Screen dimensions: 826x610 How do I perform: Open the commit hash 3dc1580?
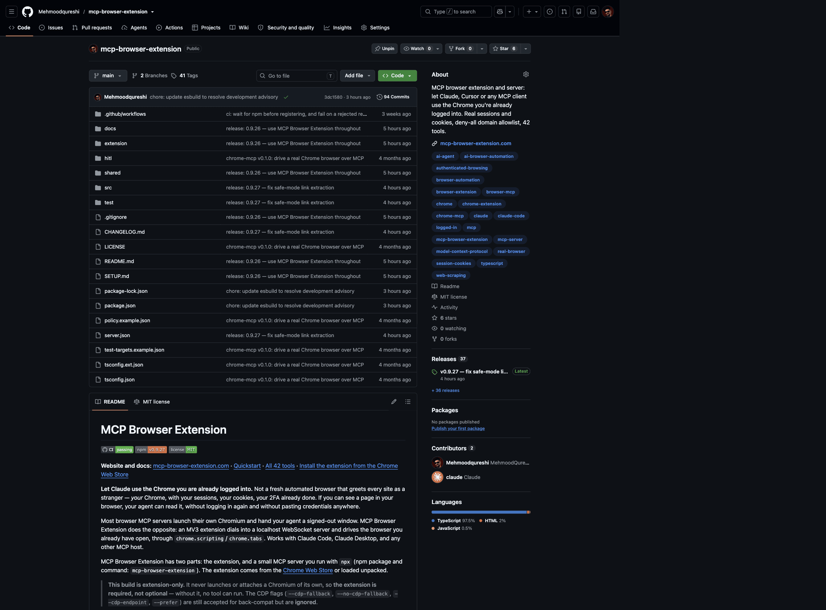(333, 97)
